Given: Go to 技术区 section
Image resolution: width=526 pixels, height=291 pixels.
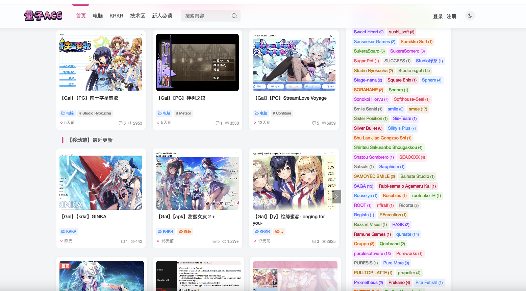Looking at the screenshot, I should pyautogui.click(x=137, y=16).
